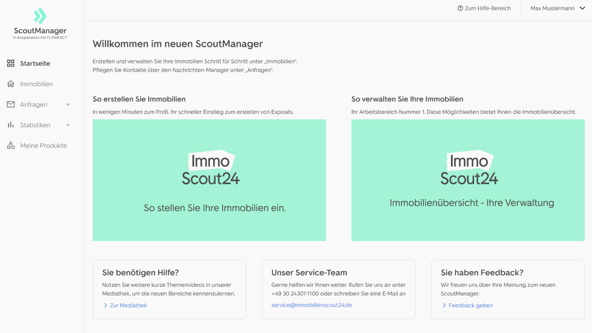Click the ScoutManager logo icon
The image size is (592, 333).
coord(40,16)
